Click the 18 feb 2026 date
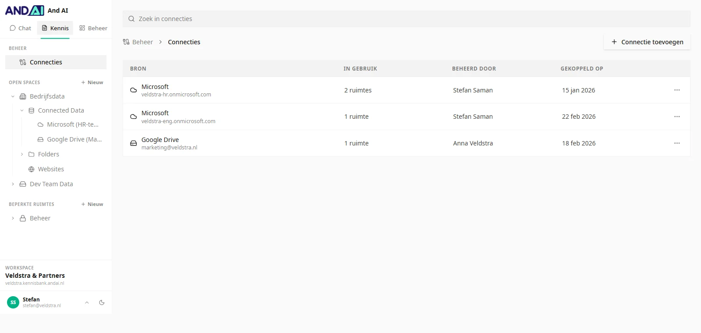The width and height of the screenshot is (701, 333). tap(579, 143)
